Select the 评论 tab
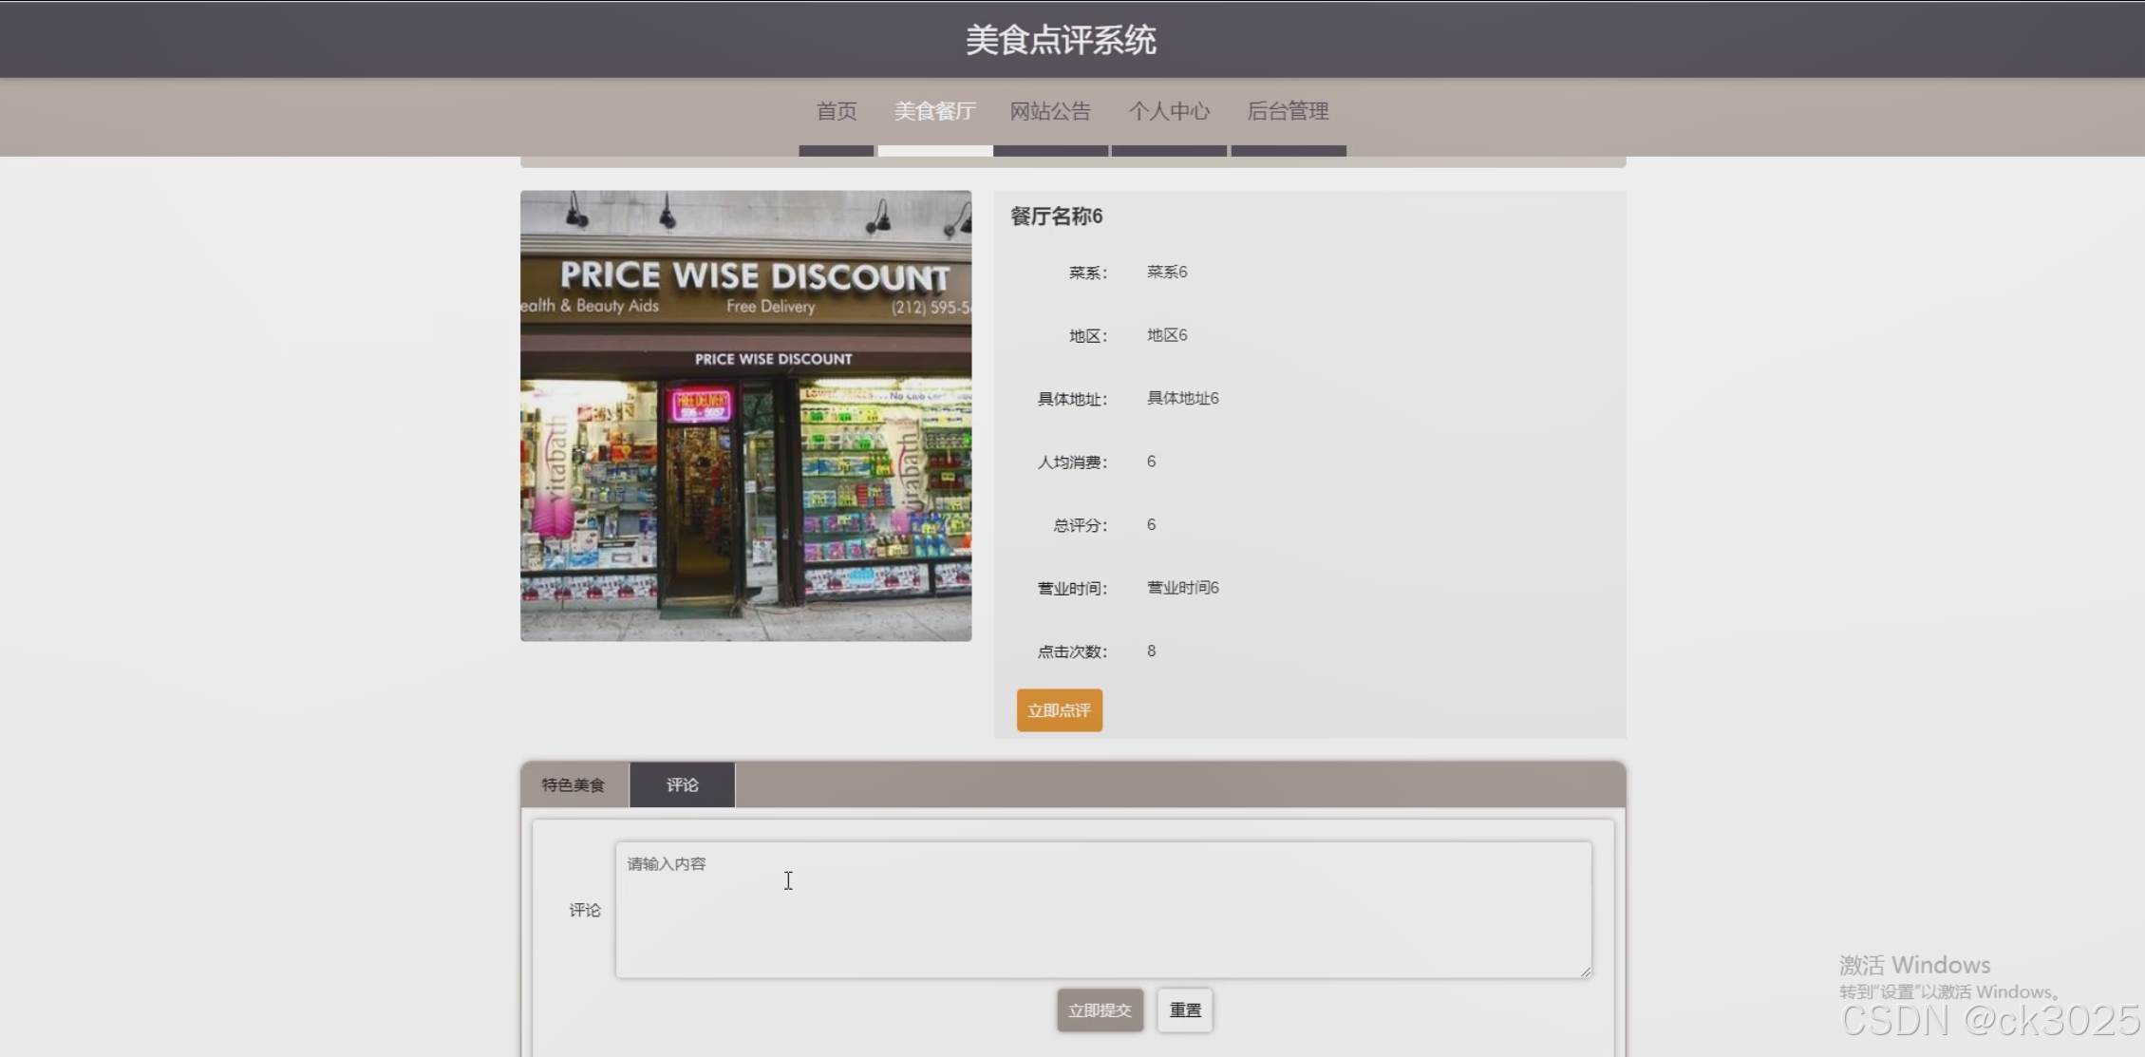Image resolution: width=2145 pixels, height=1057 pixels. click(682, 784)
